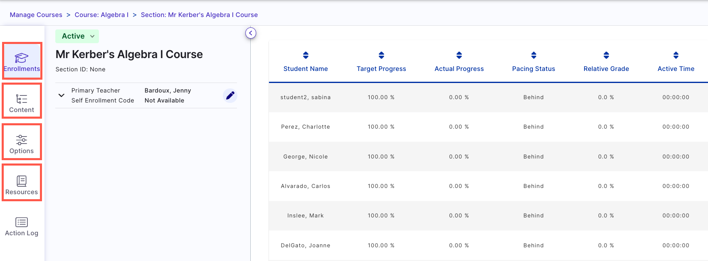Select student row "student2, sabina"
This screenshot has width=708, height=261.
(x=488, y=98)
